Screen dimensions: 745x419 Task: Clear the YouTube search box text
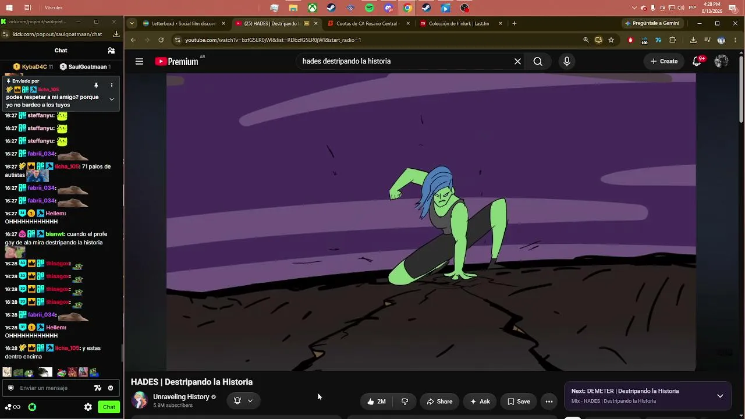click(517, 61)
